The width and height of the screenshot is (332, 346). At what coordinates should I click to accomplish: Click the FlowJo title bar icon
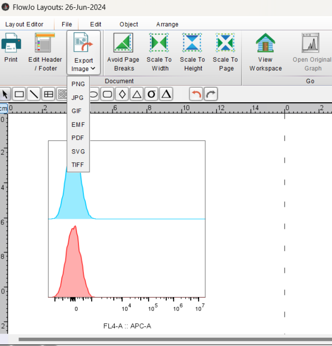point(5,7)
